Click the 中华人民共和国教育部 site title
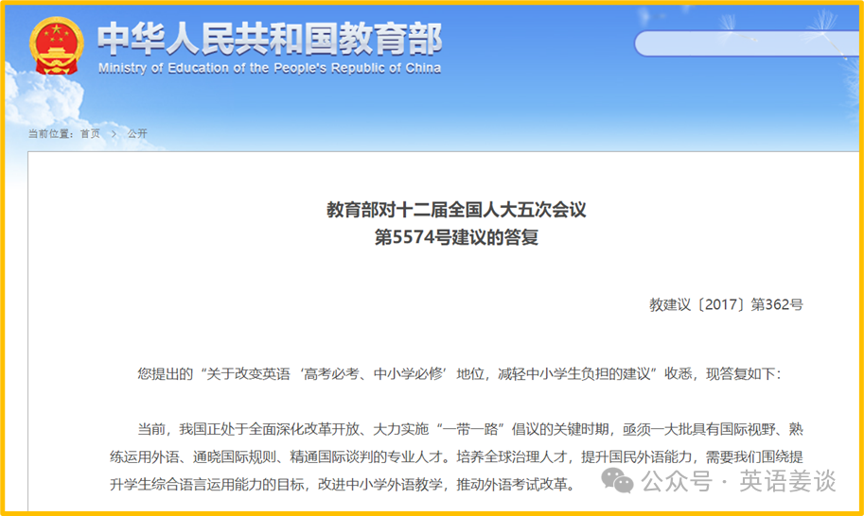Image resolution: width=864 pixels, height=516 pixels. (270, 38)
